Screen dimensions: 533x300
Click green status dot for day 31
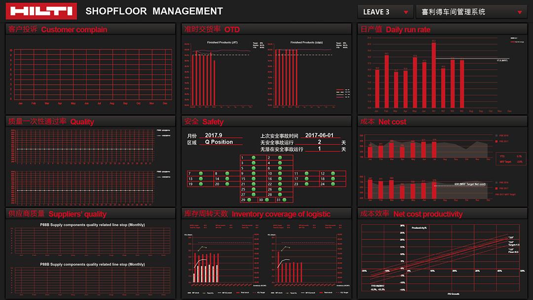click(x=284, y=200)
